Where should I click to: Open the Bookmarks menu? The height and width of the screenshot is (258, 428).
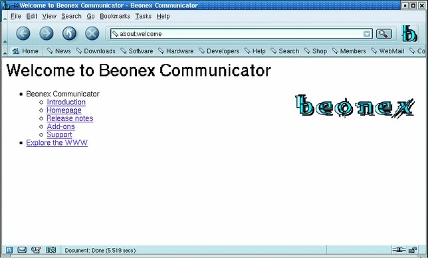pos(115,17)
